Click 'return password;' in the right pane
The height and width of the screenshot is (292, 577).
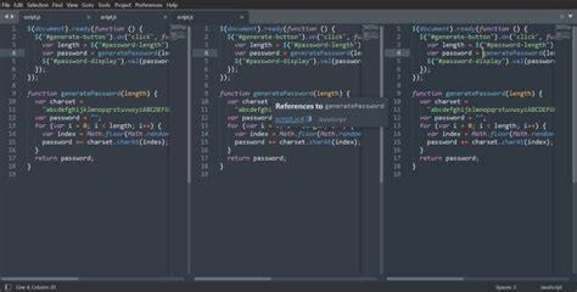click(x=449, y=158)
